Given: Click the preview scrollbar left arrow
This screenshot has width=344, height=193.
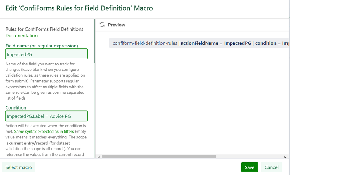Looking at the screenshot, I should click(x=99, y=157).
